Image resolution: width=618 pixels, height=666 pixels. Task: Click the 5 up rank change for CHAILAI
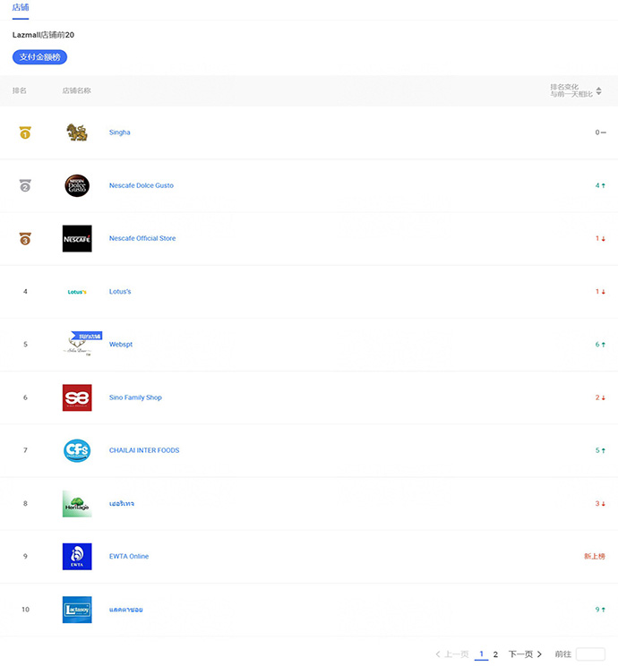600,450
